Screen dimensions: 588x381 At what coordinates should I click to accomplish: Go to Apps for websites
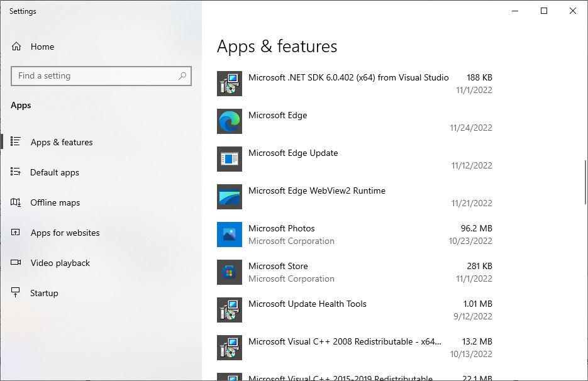[65, 233]
